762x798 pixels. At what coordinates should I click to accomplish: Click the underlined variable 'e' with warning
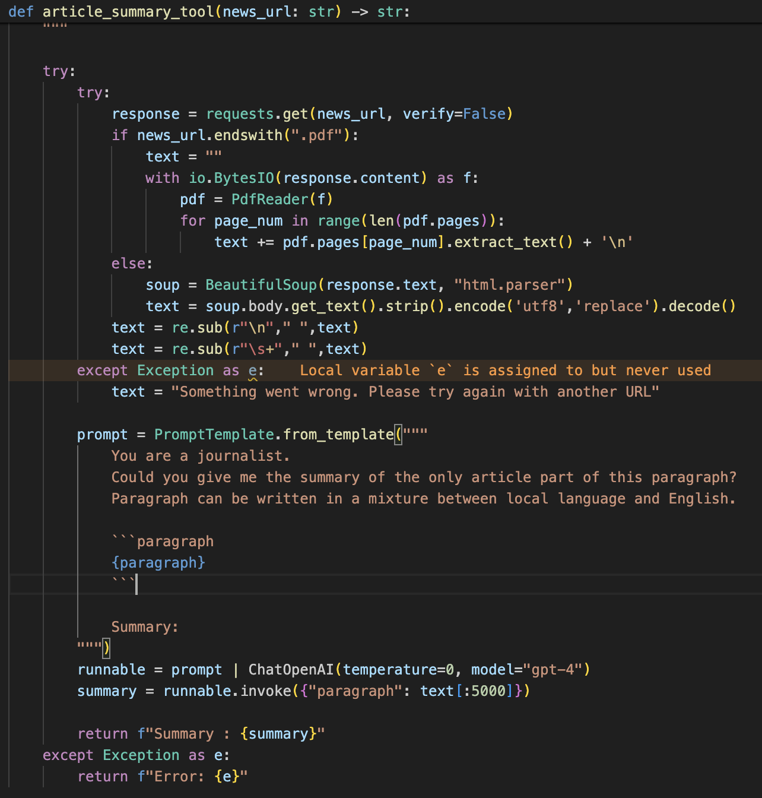(253, 370)
